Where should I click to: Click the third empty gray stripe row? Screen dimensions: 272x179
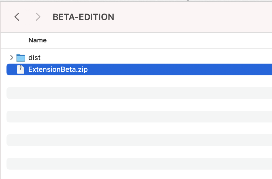(x=139, y=140)
